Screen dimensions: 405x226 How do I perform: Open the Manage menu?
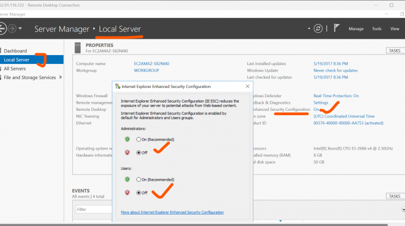(x=356, y=29)
